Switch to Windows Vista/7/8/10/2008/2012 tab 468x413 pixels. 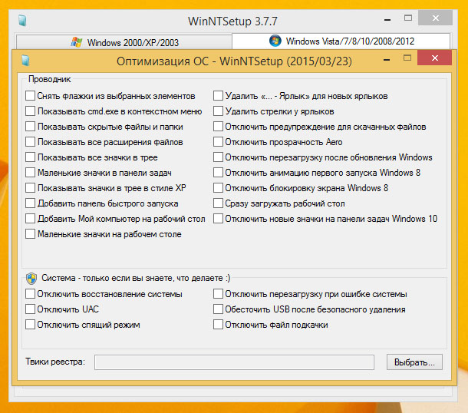341,41
